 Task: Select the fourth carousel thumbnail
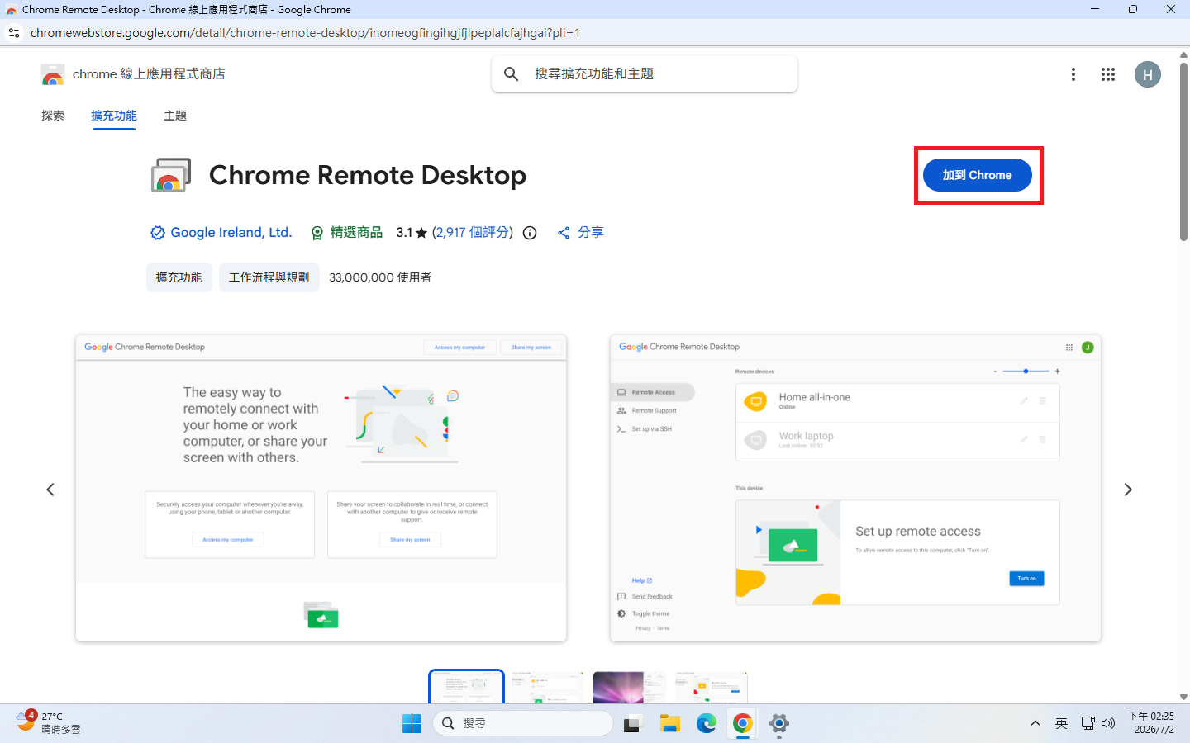[x=712, y=687]
